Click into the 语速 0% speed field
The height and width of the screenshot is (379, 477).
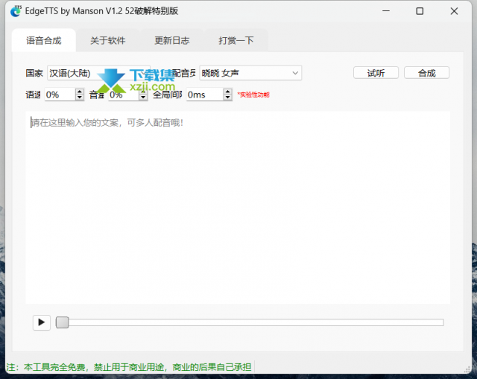[x=60, y=95]
